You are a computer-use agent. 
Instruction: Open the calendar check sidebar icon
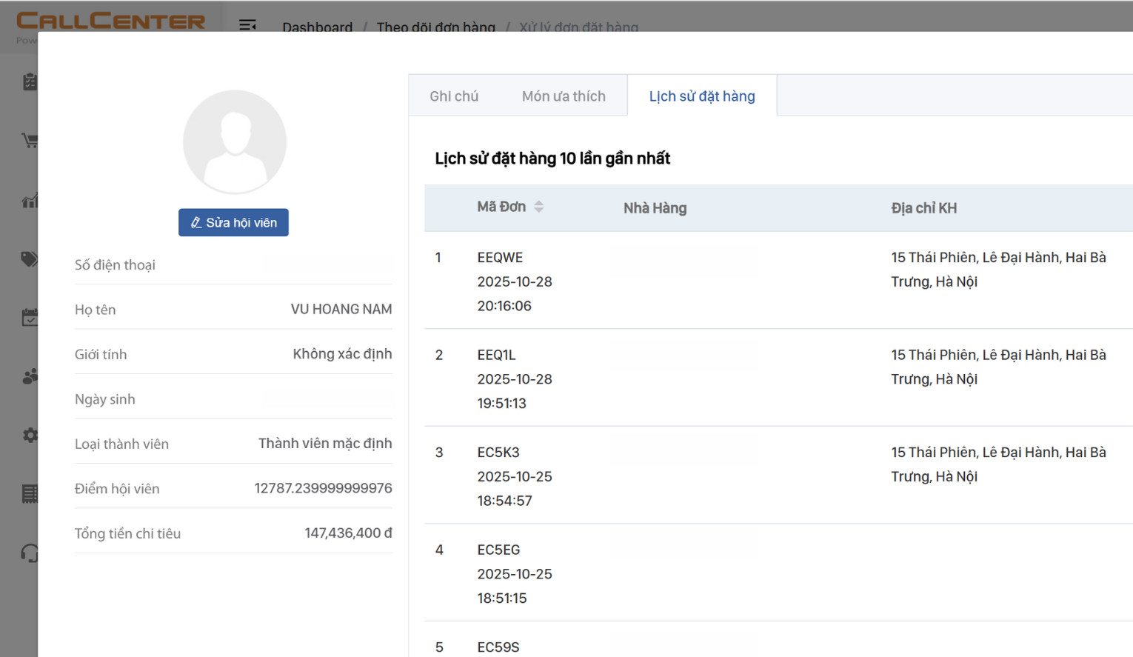[x=30, y=318]
